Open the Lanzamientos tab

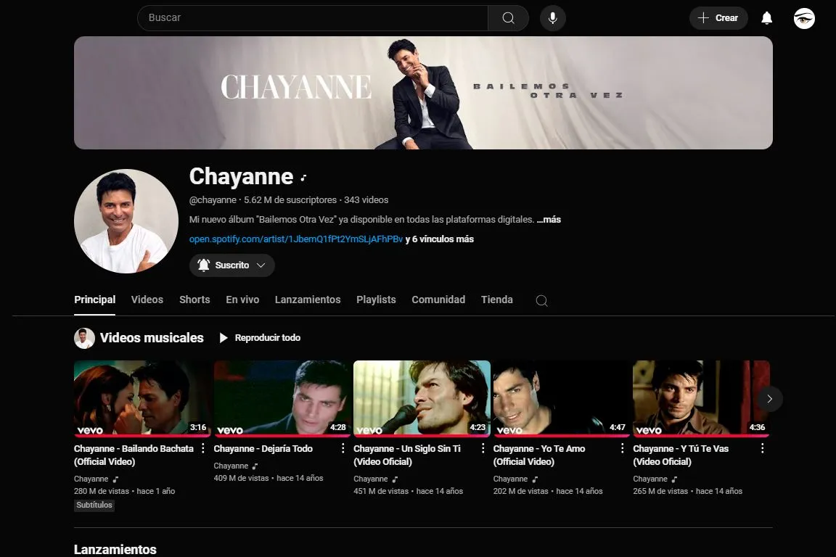coord(308,300)
